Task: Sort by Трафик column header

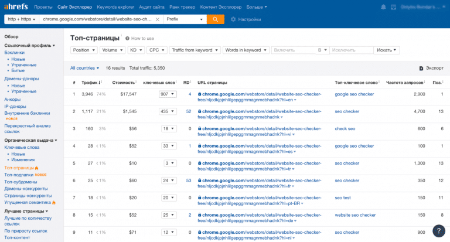Action: 91,83
